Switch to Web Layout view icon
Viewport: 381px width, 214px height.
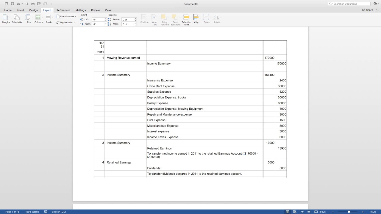click(x=295, y=212)
